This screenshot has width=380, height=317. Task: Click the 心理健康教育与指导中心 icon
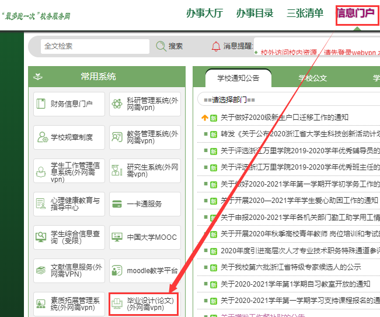[41, 204]
